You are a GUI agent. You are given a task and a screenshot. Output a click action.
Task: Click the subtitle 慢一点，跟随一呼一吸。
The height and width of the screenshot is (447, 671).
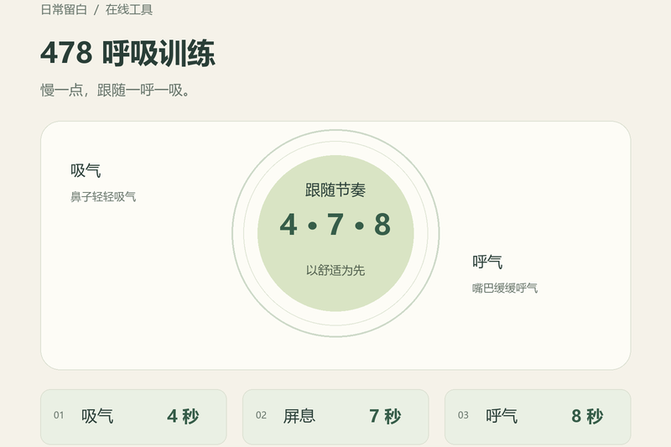(x=116, y=91)
